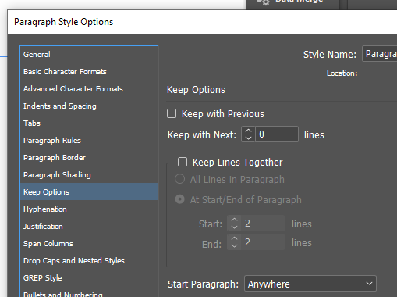397x297 pixels.
Task: Click the Style Name text field
Action: coord(380,54)
